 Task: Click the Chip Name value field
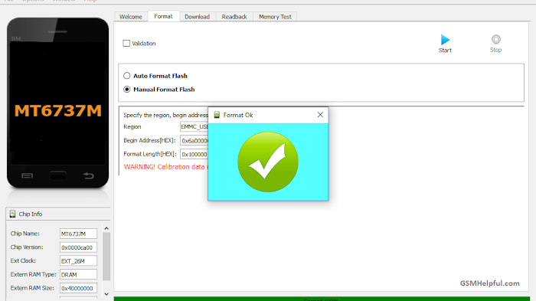point(78,234)
